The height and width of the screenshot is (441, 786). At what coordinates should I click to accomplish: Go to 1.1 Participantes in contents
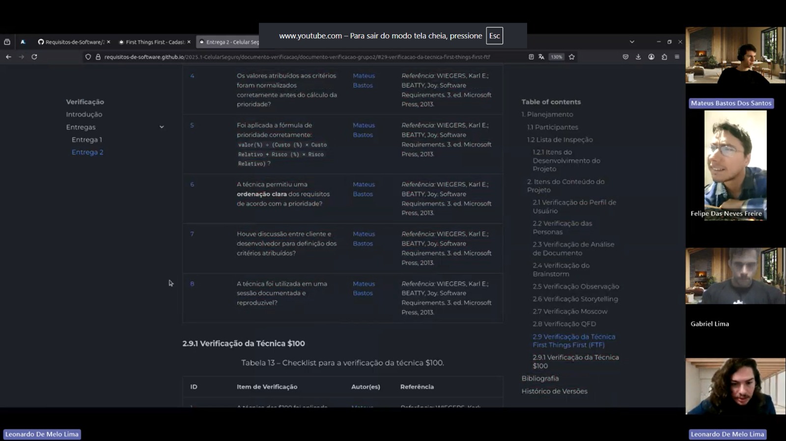coord(553,127)
